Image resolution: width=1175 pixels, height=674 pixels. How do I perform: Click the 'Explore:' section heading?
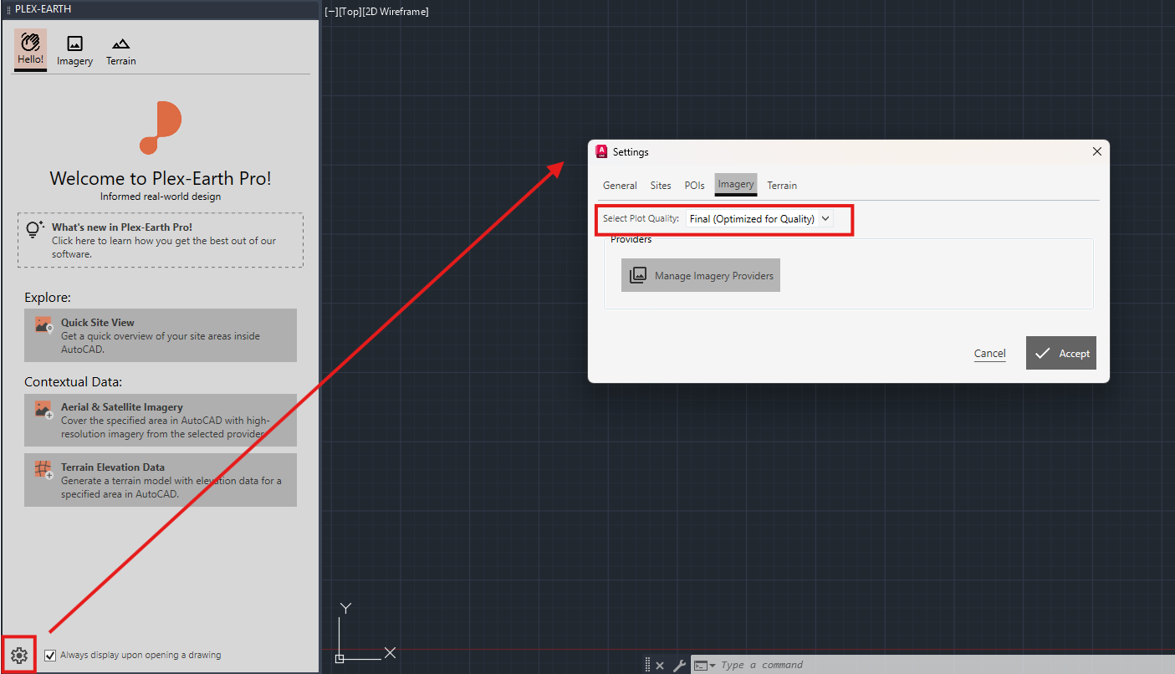click(x=48, y=298)
